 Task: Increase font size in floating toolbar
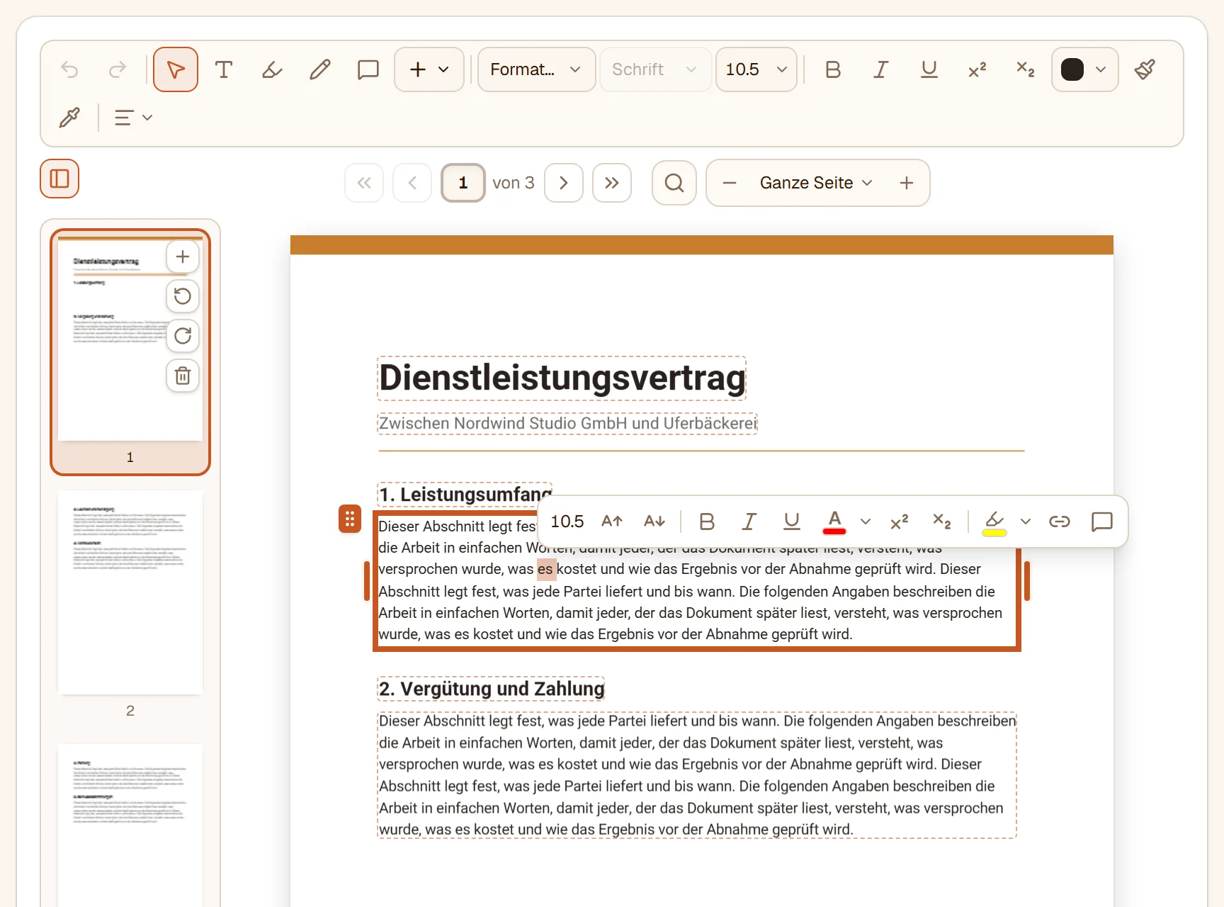(612, 522)
